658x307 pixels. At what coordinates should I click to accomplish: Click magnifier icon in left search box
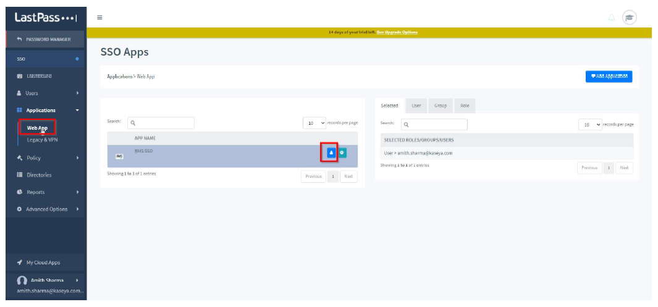click(133, 124)
